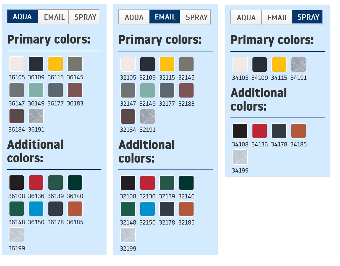Pick yellow color swatch 36115
Image resolution: width=340 pixels, height=266 pixels.
56,64
